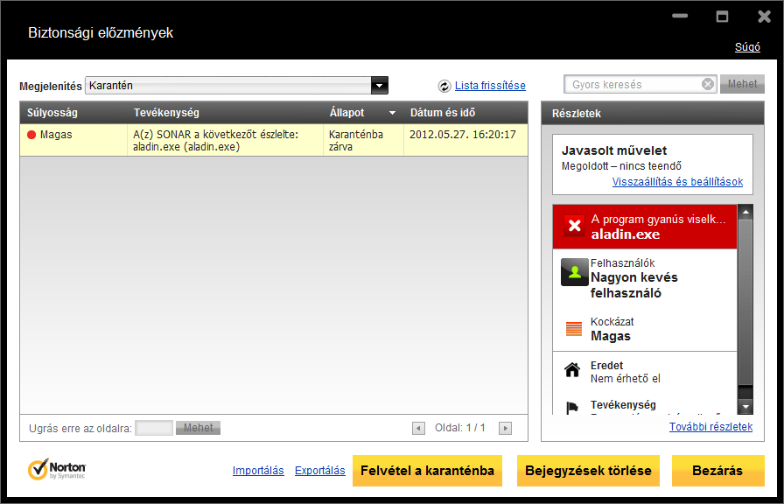Click the Eredet house icon
784x504 pixels.
click(572, 370)
